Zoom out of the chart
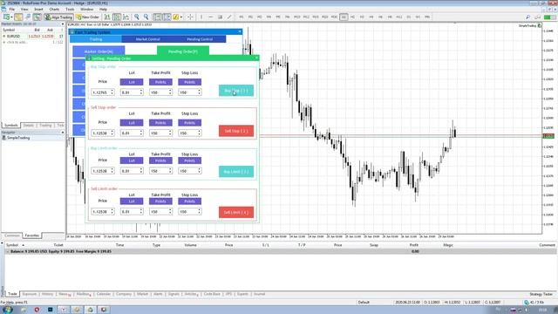The width and height of the screenshot is (558, 314). coord(146,17)
